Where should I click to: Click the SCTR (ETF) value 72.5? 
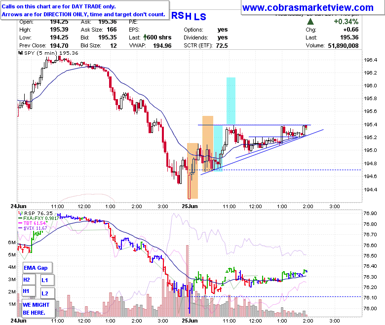pos(222,46)
